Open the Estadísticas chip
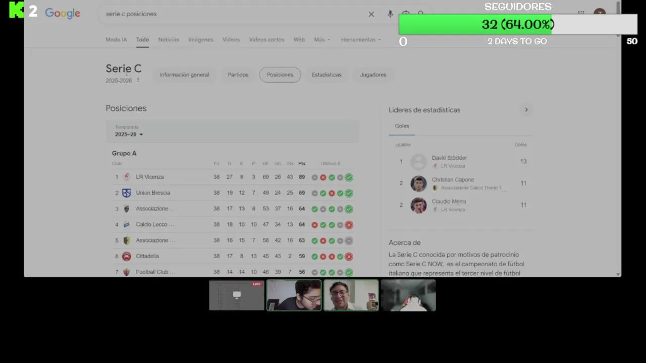This screenshot has height=363, width=646. tap(327, 75)
